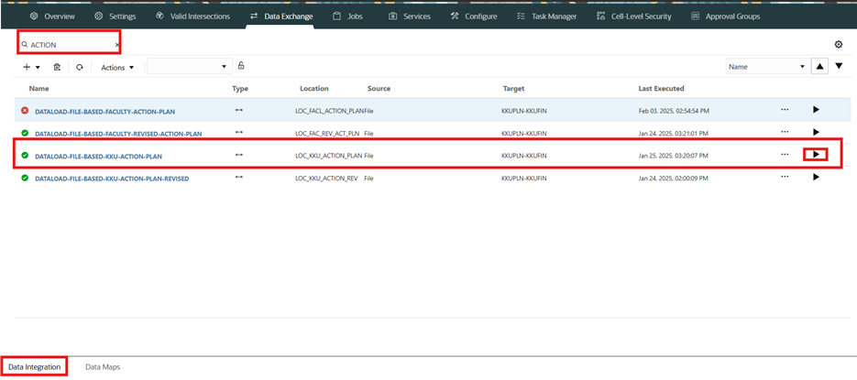Expand the Actions dropdown menu

point(117,67)
